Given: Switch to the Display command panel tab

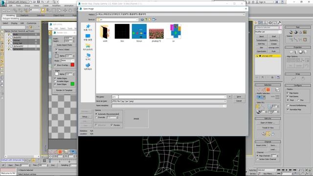Looking at the screenshot, I should [275, 23].
